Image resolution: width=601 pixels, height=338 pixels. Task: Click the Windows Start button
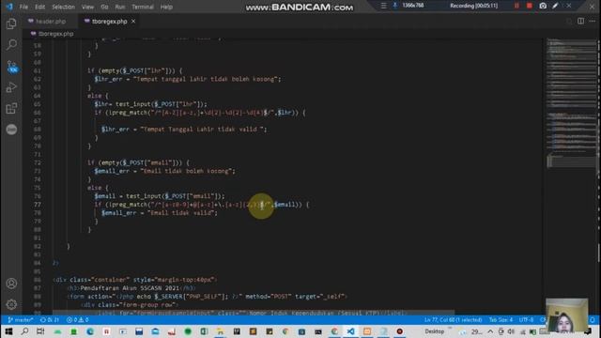[8, 331]
